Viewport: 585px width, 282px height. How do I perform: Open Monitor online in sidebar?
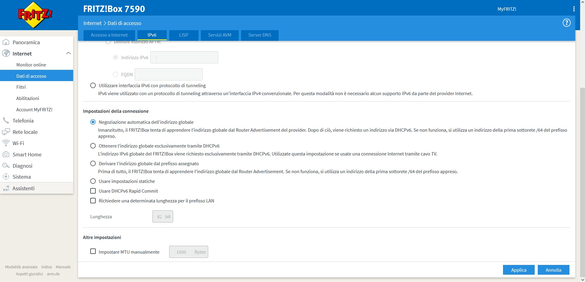(x=37, y=65)
